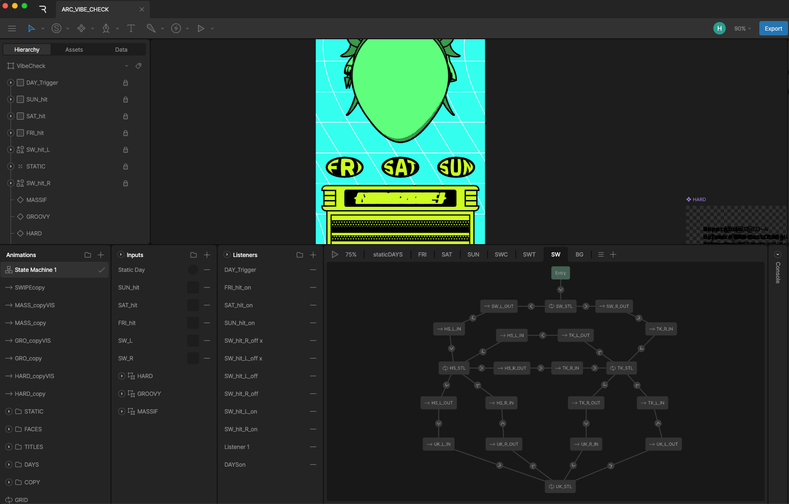Open the Console side panel
The width and height of the screenshot is (789, 504).
[778, 273]
